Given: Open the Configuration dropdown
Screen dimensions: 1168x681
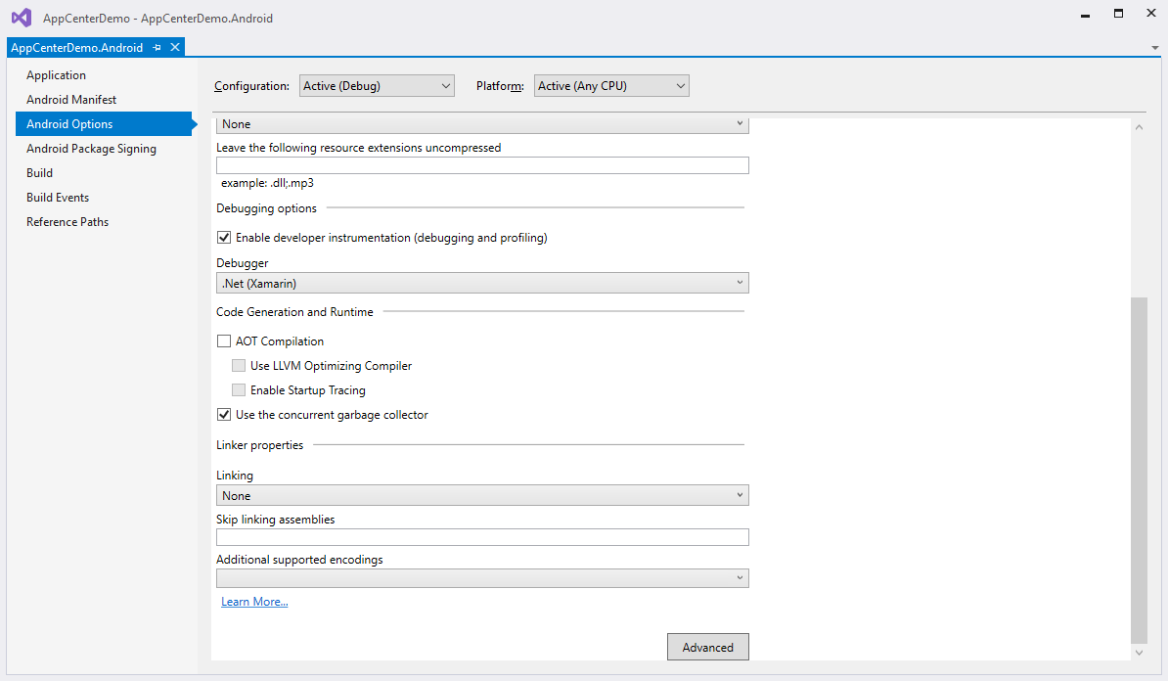Looking at the screenshot, I should (x=377, y=86).
